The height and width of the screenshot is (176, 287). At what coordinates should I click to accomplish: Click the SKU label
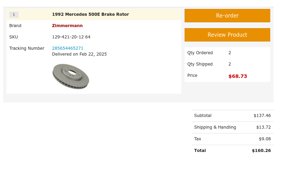(x=14, y=37)
